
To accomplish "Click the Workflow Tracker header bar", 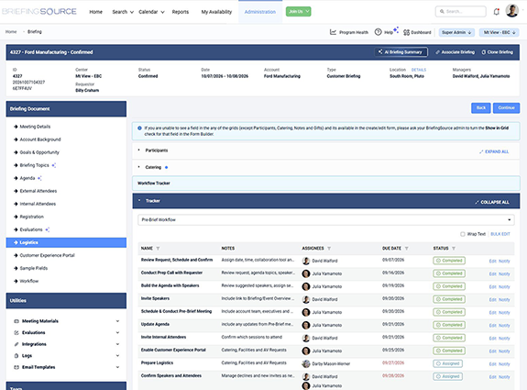I will [325, 184].
